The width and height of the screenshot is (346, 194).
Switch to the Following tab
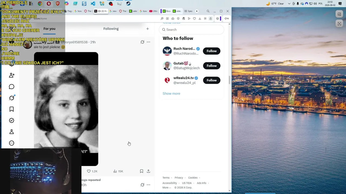tap(111, 29)
